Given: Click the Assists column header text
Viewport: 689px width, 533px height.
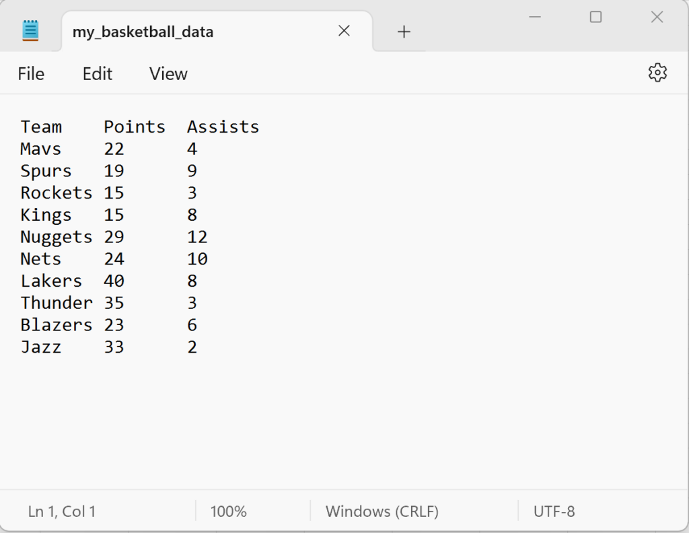Looking at the screenshot, I should 223,127.
